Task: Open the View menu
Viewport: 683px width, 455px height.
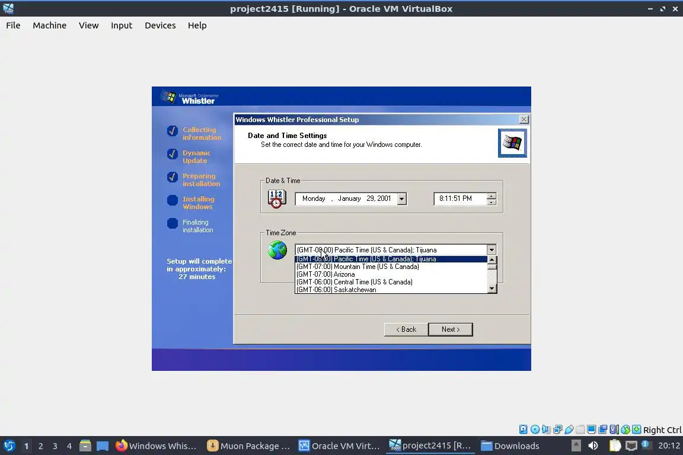Action: click(x=88, y=25)
